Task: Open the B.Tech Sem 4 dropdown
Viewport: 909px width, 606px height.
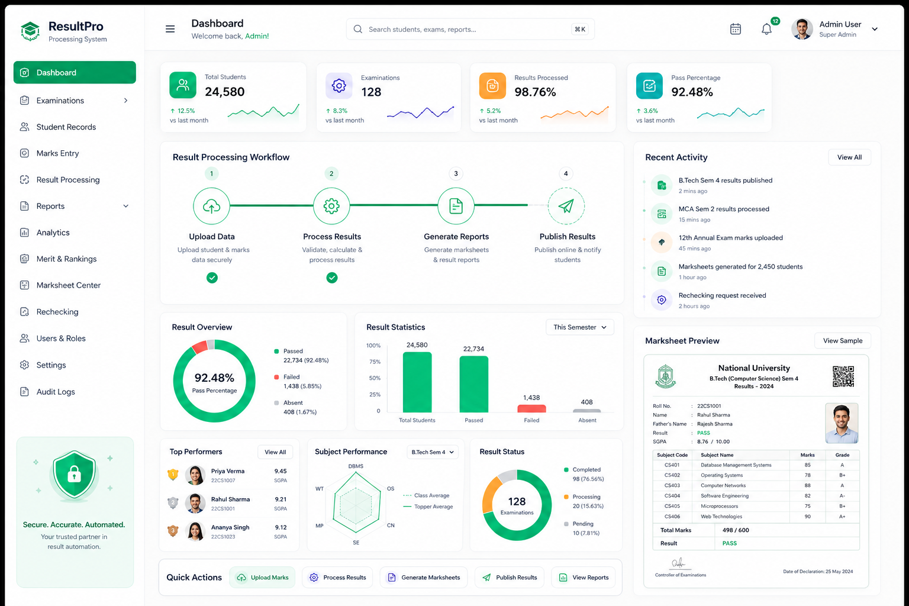Action: [433, 452]
